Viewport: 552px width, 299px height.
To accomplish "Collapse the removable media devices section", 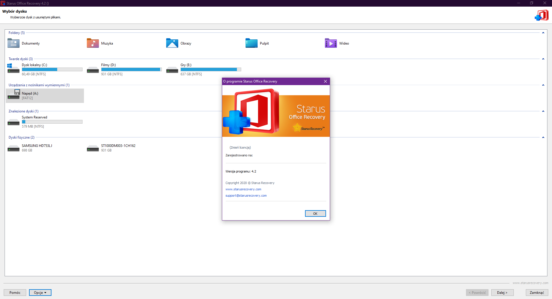I will click(543, 85).
